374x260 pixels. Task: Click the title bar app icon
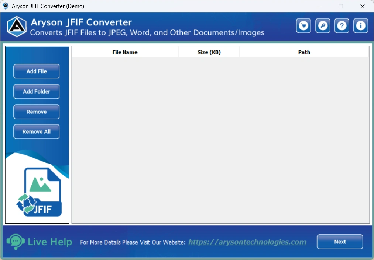(6, 6)
